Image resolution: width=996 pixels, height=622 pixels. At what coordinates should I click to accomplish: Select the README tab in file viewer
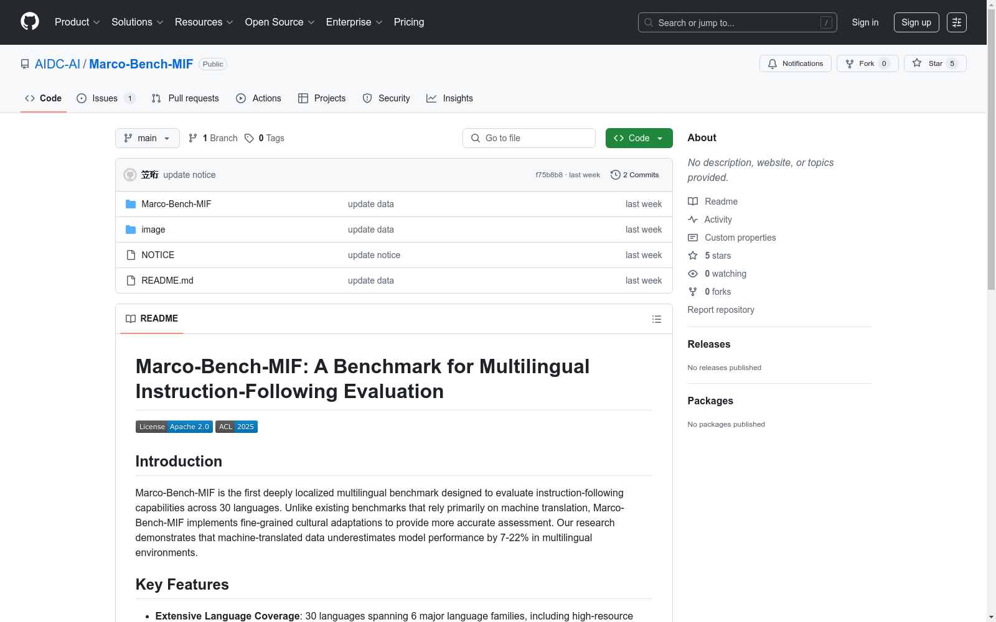click(152, 318)
